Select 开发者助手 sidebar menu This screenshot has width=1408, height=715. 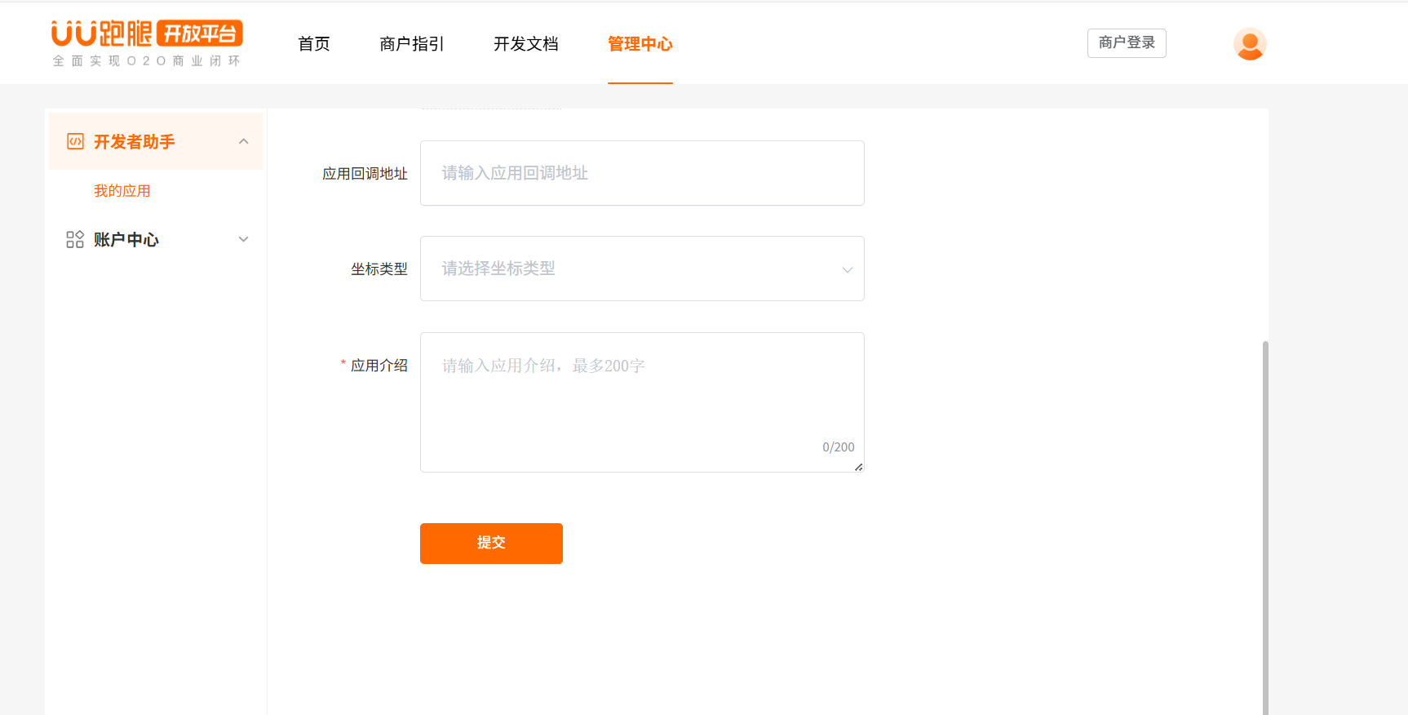pyautogui.click(x=156, y=141)
